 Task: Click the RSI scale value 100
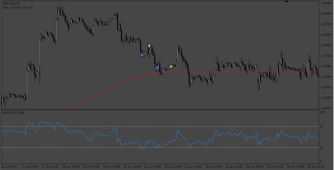[x=323, y=112]
